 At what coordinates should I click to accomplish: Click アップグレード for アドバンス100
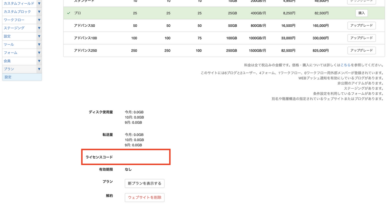click(361, 38)
